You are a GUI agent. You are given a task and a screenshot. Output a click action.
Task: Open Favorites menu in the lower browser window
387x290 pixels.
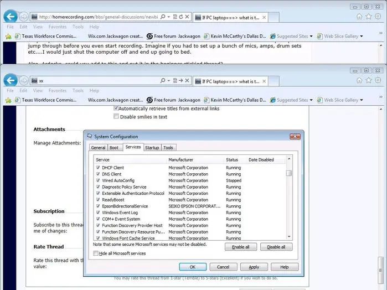point(58,91)
